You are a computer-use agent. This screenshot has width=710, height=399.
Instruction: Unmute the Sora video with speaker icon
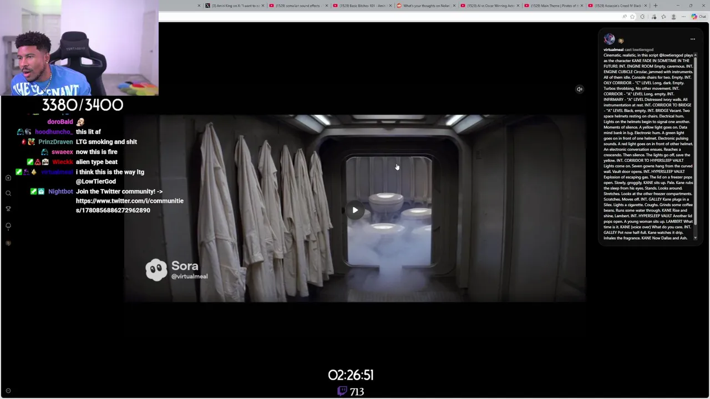[579, 89]
